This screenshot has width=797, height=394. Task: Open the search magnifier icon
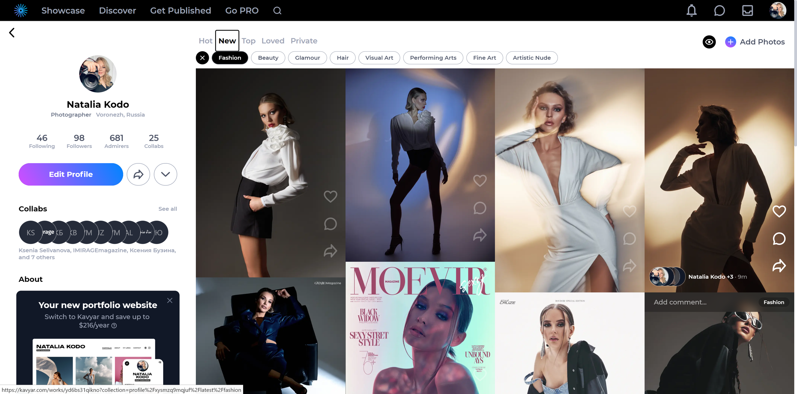(x=277, y=11)
